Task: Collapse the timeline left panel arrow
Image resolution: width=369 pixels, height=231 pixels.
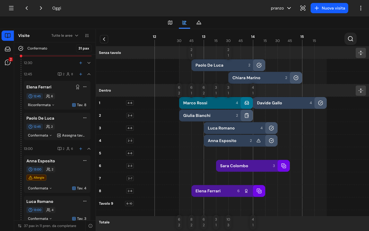Action: [104, 39]
